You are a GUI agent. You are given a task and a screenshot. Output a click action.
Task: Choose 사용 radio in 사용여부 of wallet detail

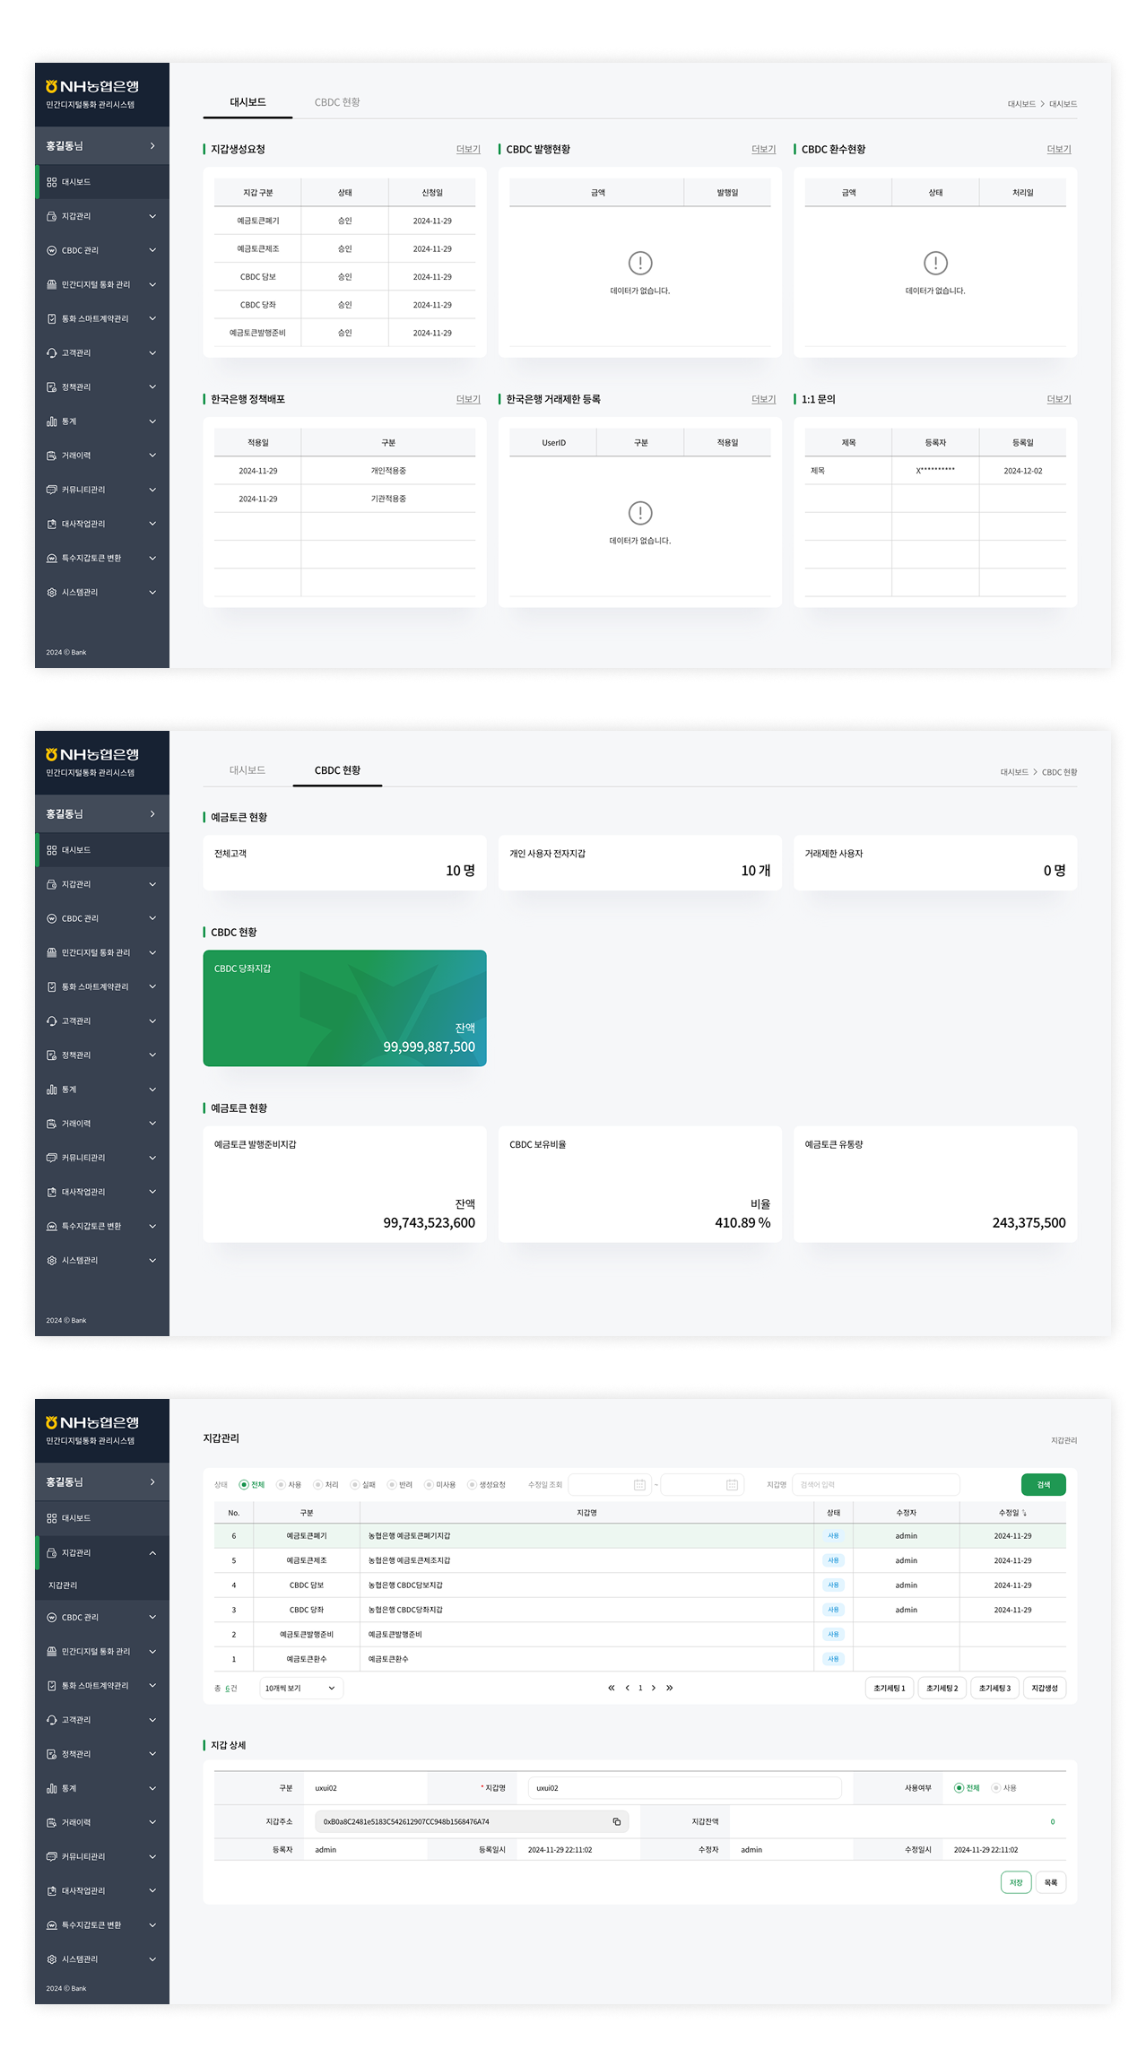point(995,1788)
